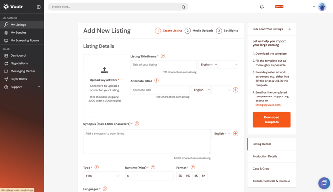Open the notifications bell
The height and width of the screenshot is (192, 333).
pyautogui.click(x=262, y=7)
